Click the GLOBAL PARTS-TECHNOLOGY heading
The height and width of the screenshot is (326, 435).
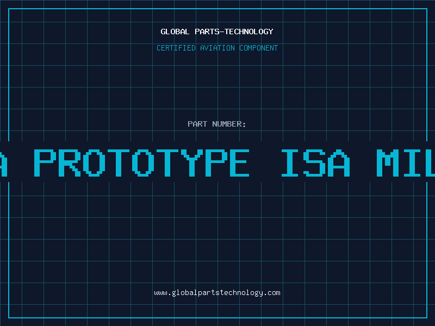[217, 32]
